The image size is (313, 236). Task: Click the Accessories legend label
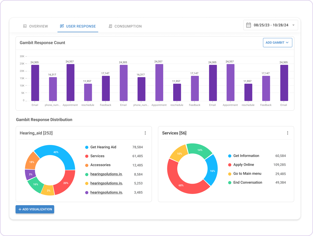point(100,165)
